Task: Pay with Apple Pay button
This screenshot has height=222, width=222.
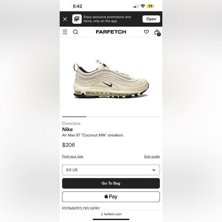Action: [111, 197]
